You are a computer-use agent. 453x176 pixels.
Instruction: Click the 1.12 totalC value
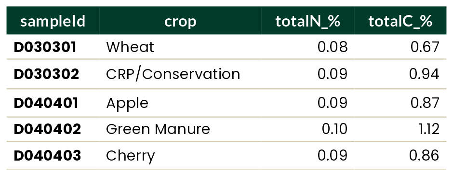pyautogui.click(x=429, y=129)
